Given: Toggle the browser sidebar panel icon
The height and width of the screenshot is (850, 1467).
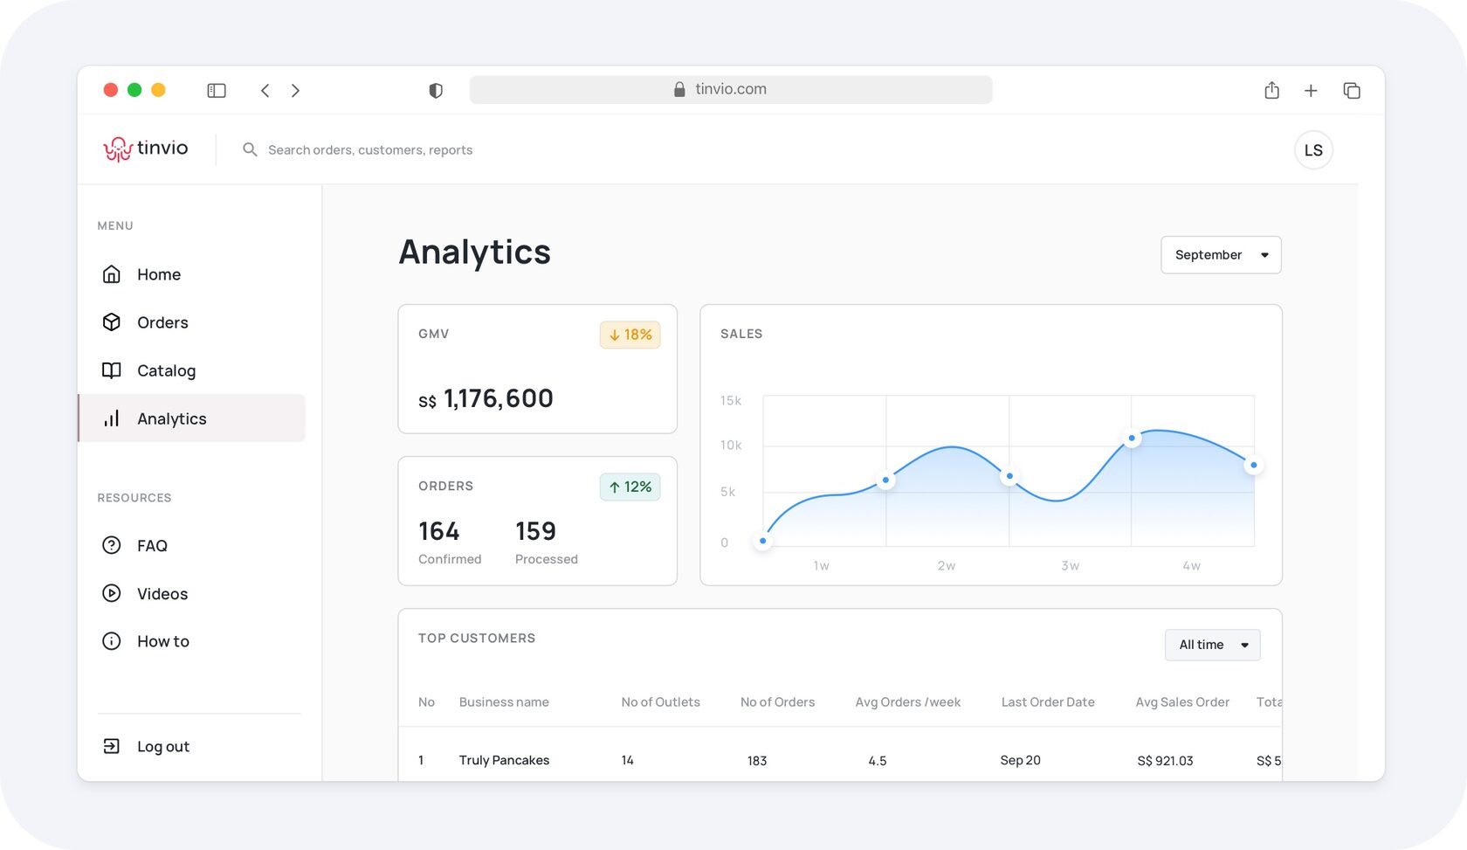Looking at the screenshot, I should tap(217, 91).
